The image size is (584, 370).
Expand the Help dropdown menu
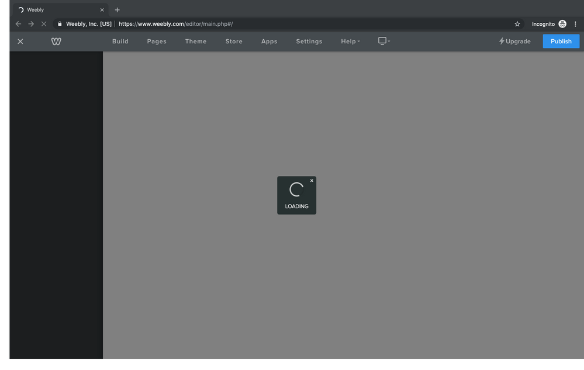click(350, 42)
